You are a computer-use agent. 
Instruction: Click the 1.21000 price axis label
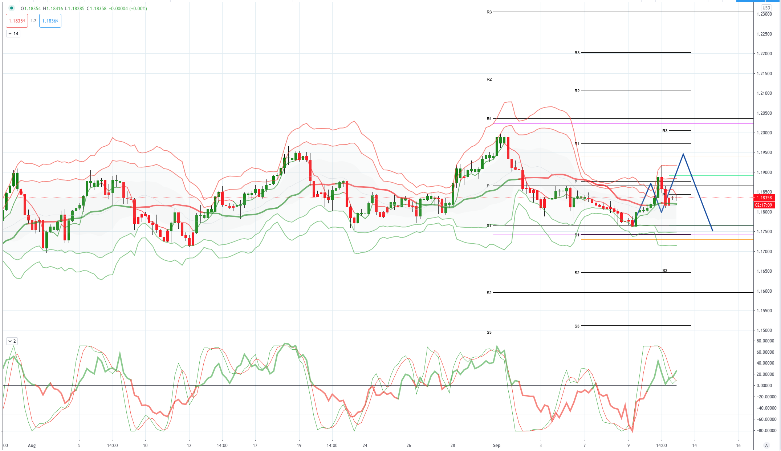tap(764, 93)
